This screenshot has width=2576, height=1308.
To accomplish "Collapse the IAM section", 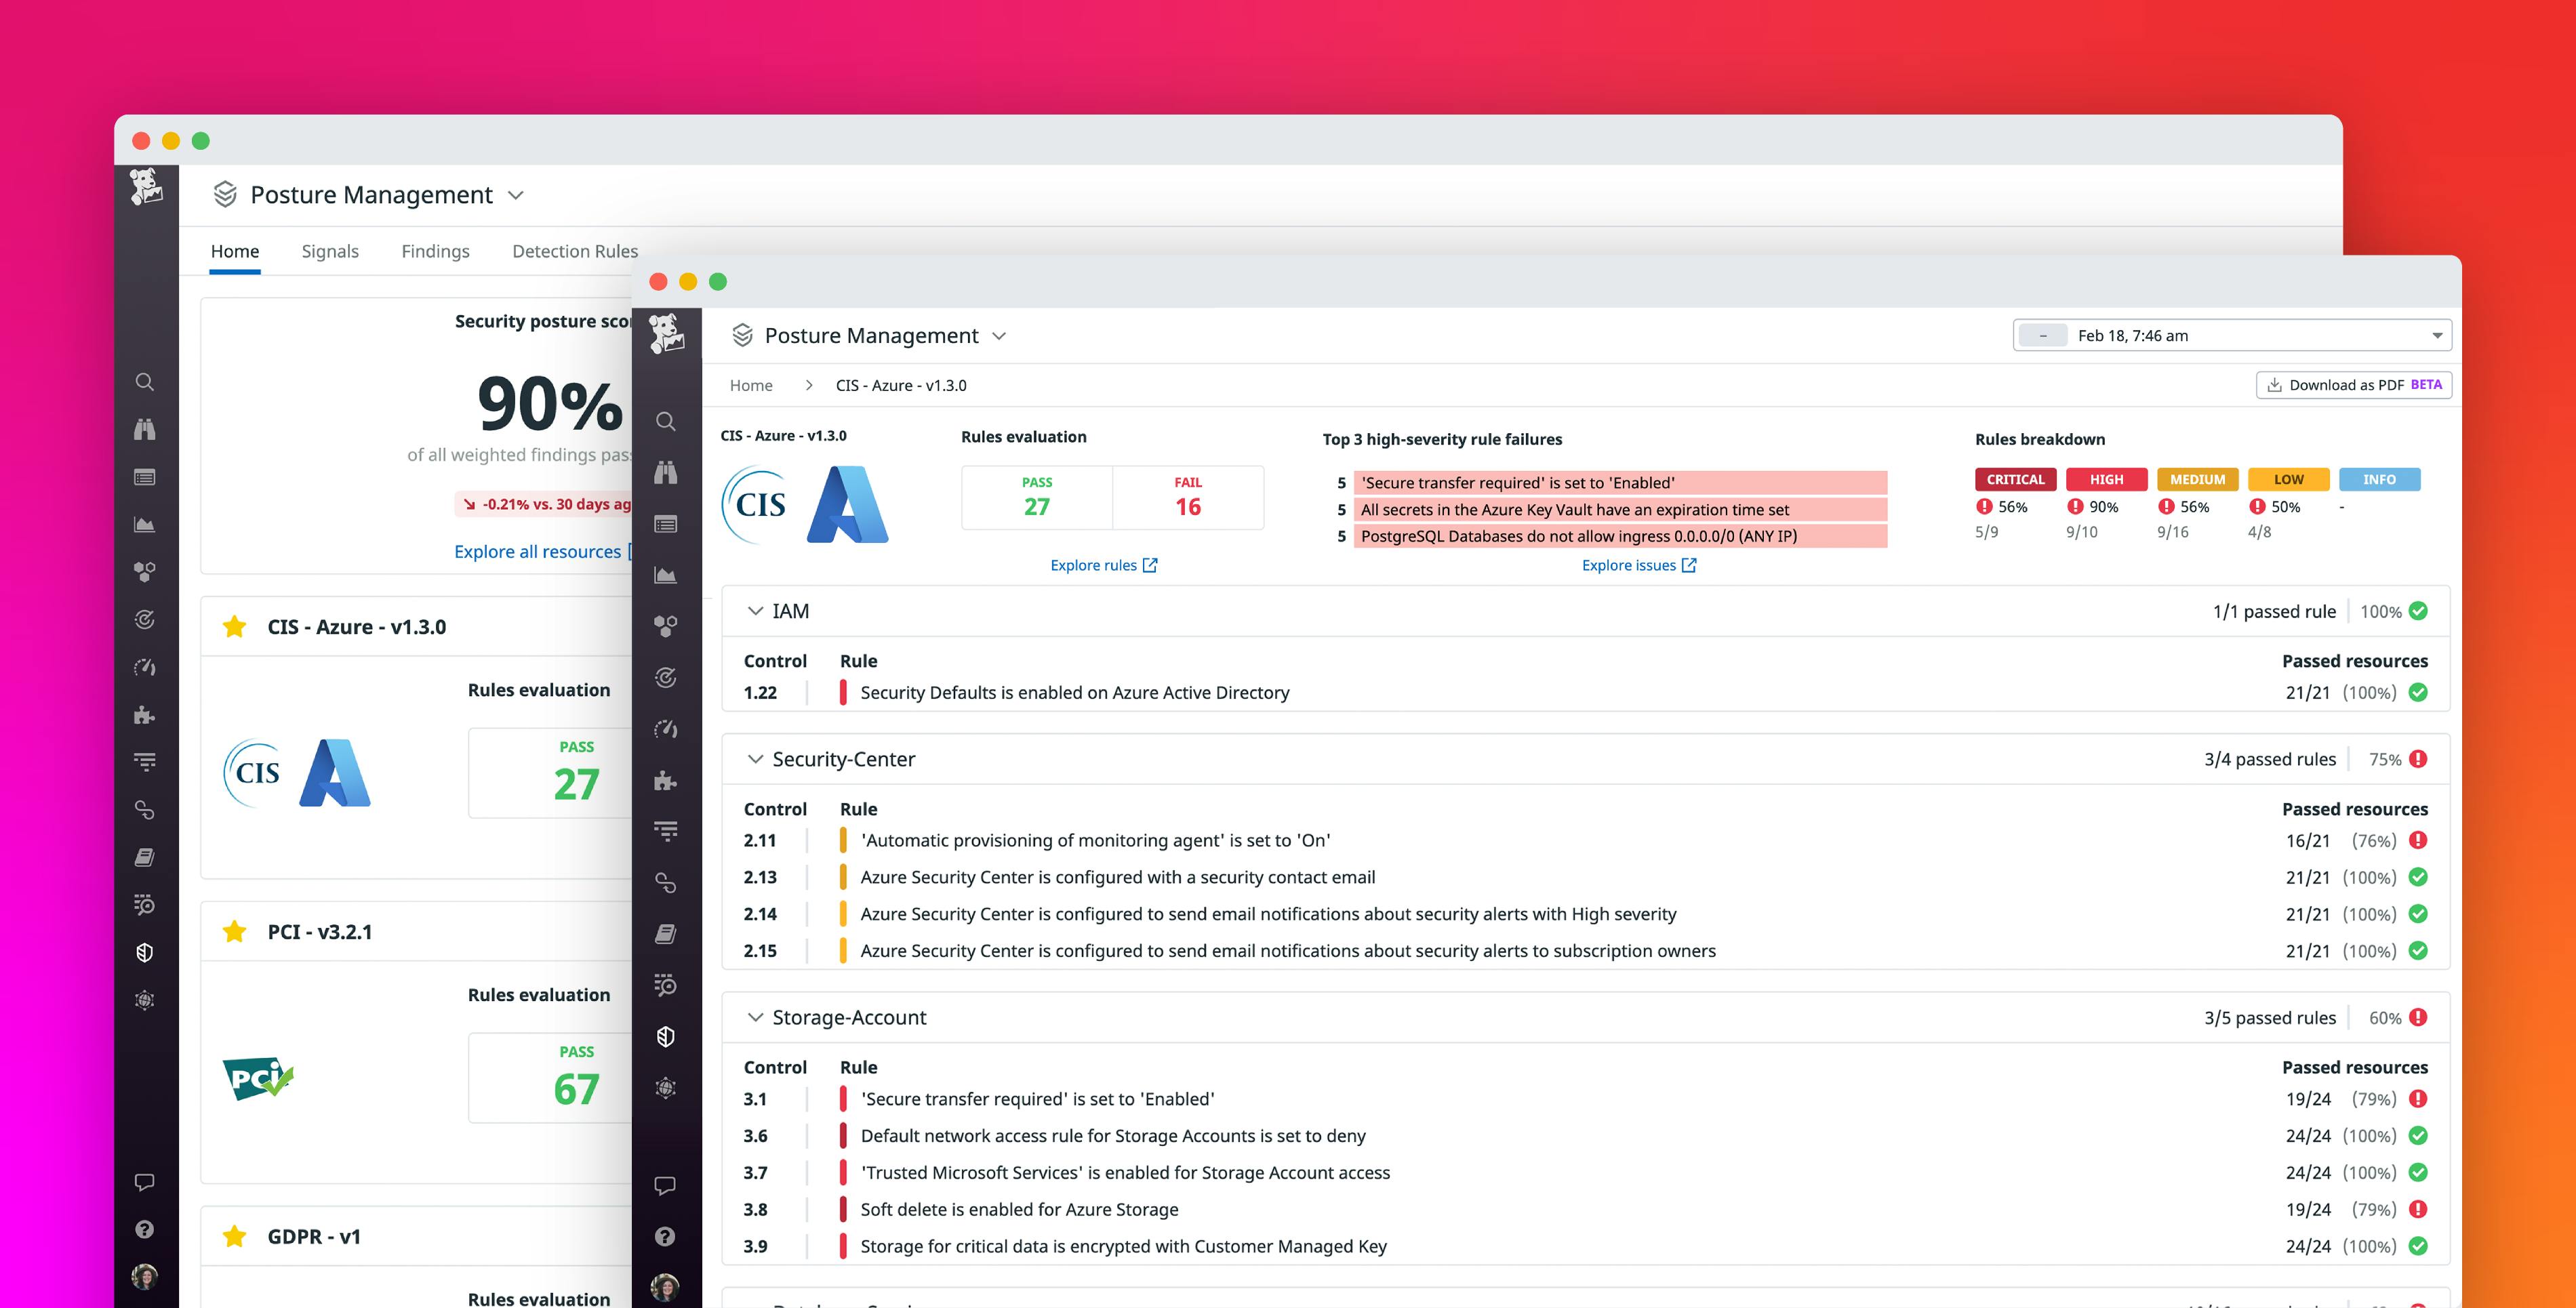I will 756,611.
